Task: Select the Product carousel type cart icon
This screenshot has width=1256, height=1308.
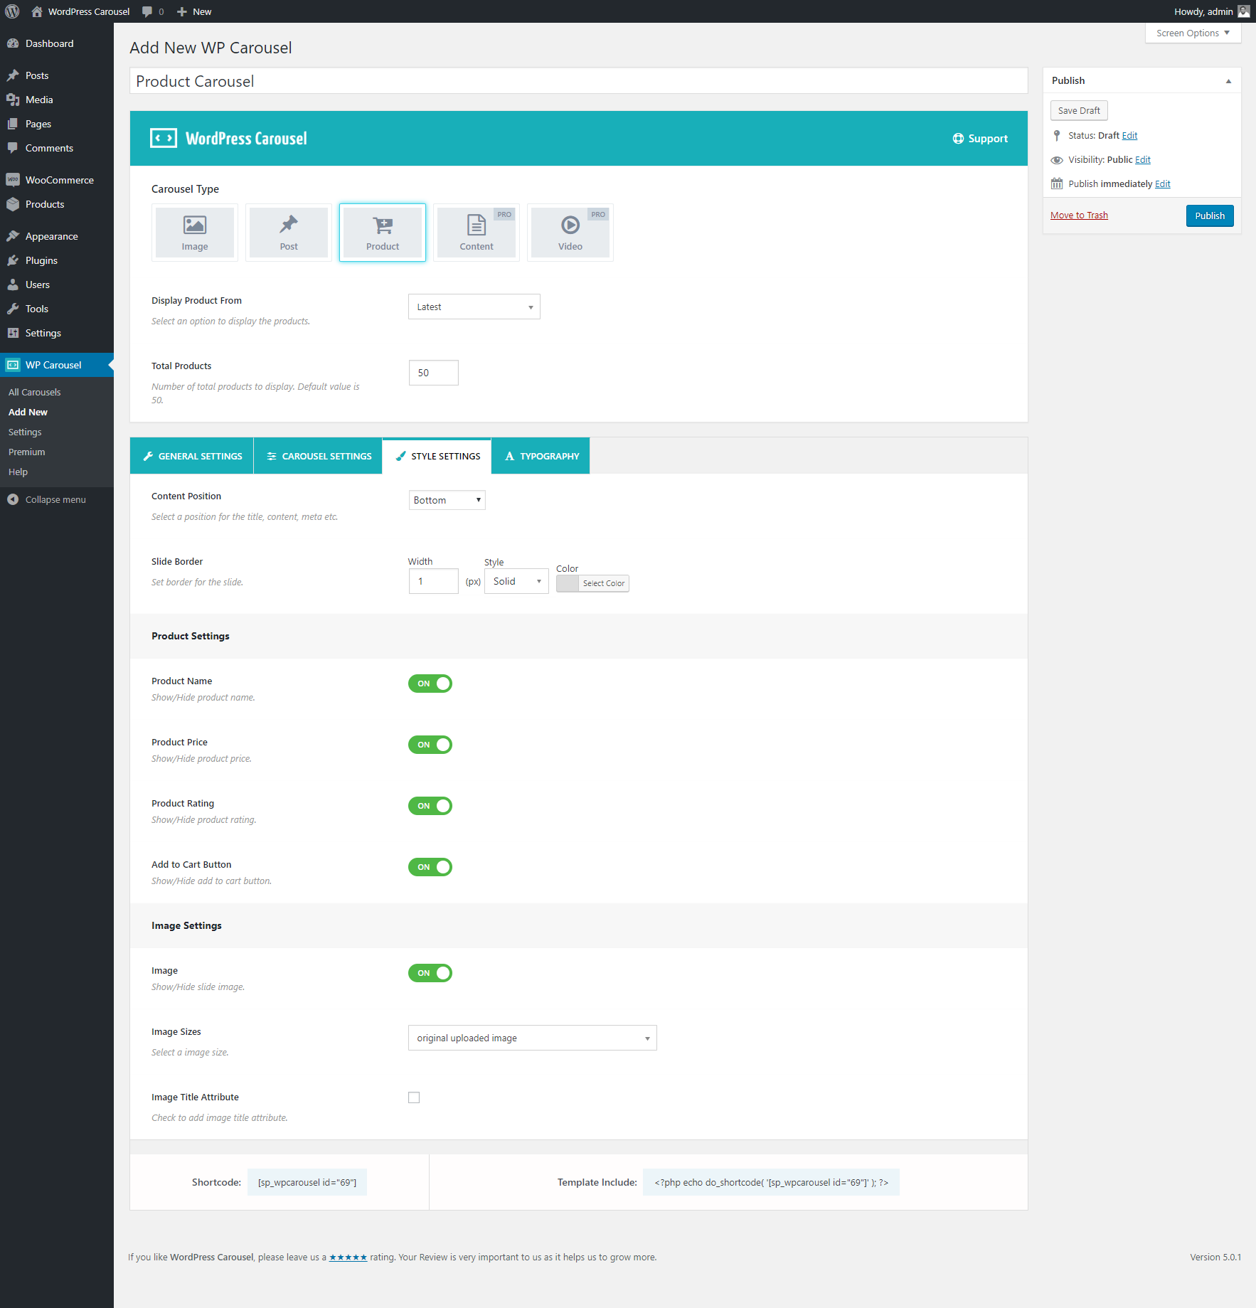Action: (383, 226)
